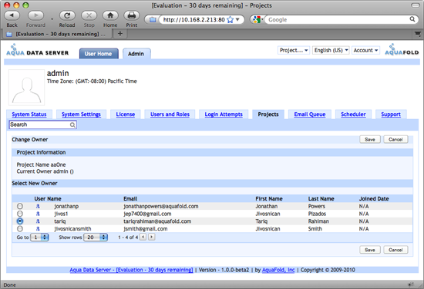Open a new browser tab with plus

[x=120, y=34]
